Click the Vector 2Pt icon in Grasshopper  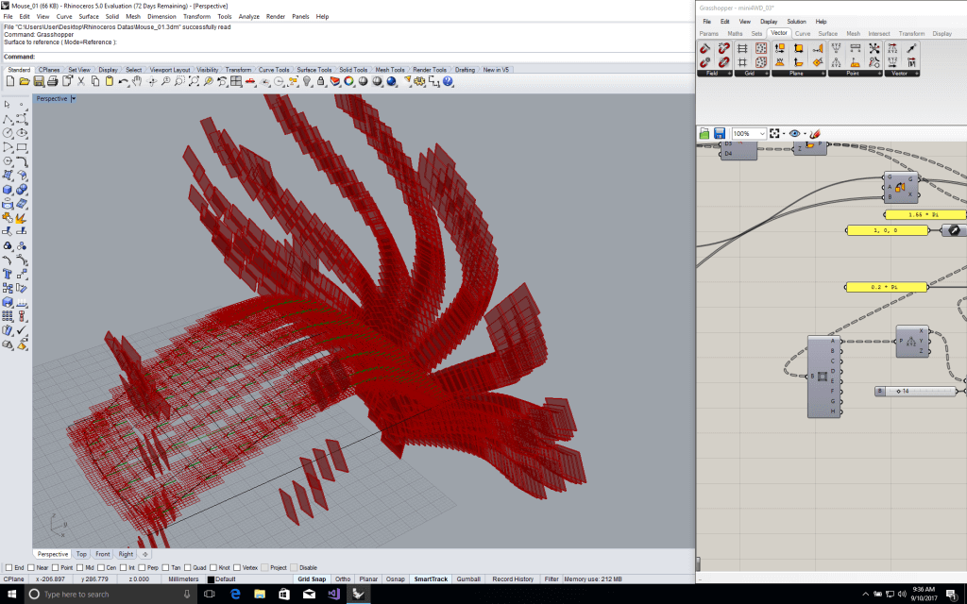point(911,49)
